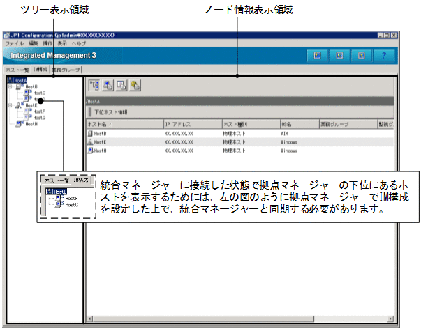This screenshot has width=421, height=331.
Task: Click 物理ホスト cell in HostH row
Action: pos(234,151)
